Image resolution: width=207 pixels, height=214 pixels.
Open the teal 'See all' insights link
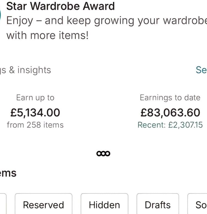201,70
